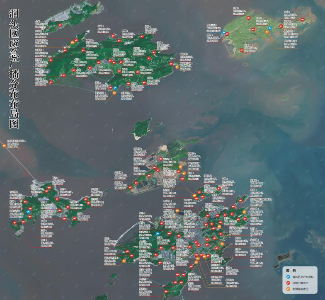This screenshot has height=300, width=325.
Task: Select the red marker next to the northeast island's west-coast blue marker
Action: pos(227,34)
